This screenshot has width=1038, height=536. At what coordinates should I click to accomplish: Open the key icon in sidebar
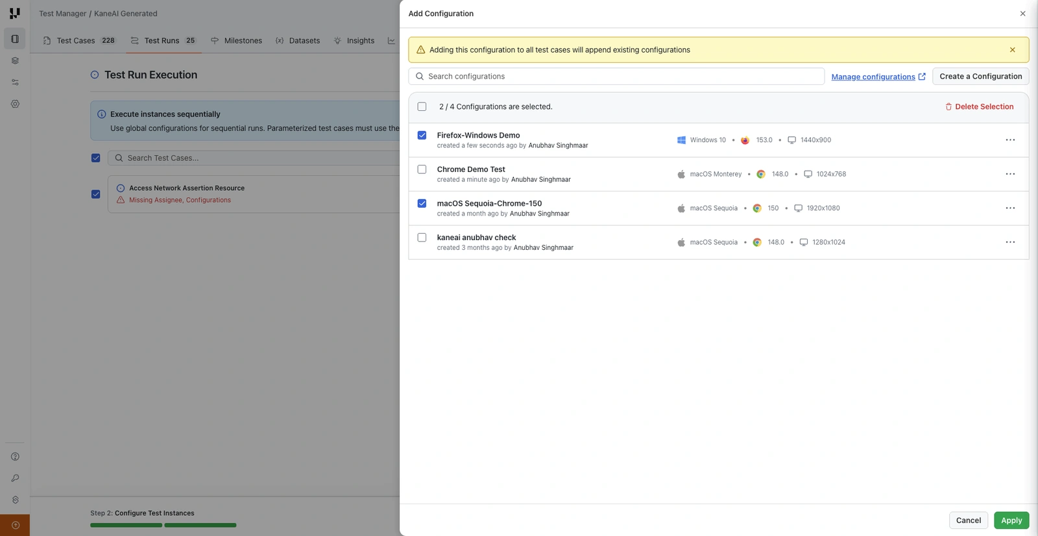15,478
